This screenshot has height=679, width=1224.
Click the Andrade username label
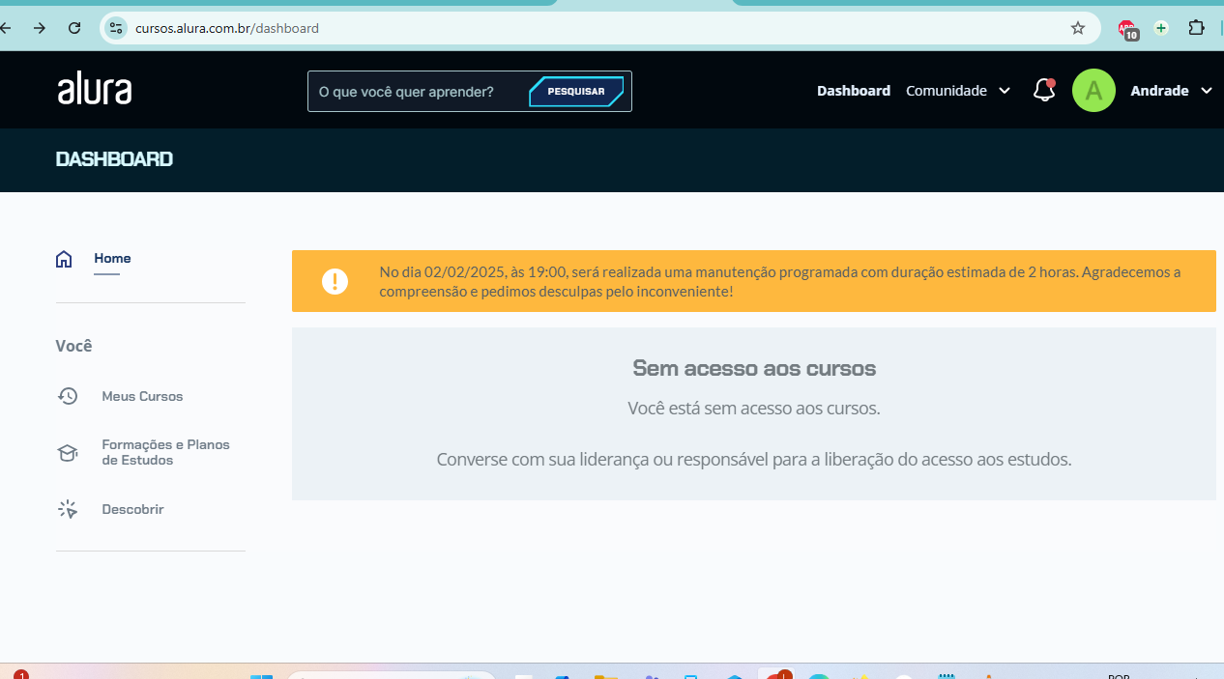point(1159,91)
